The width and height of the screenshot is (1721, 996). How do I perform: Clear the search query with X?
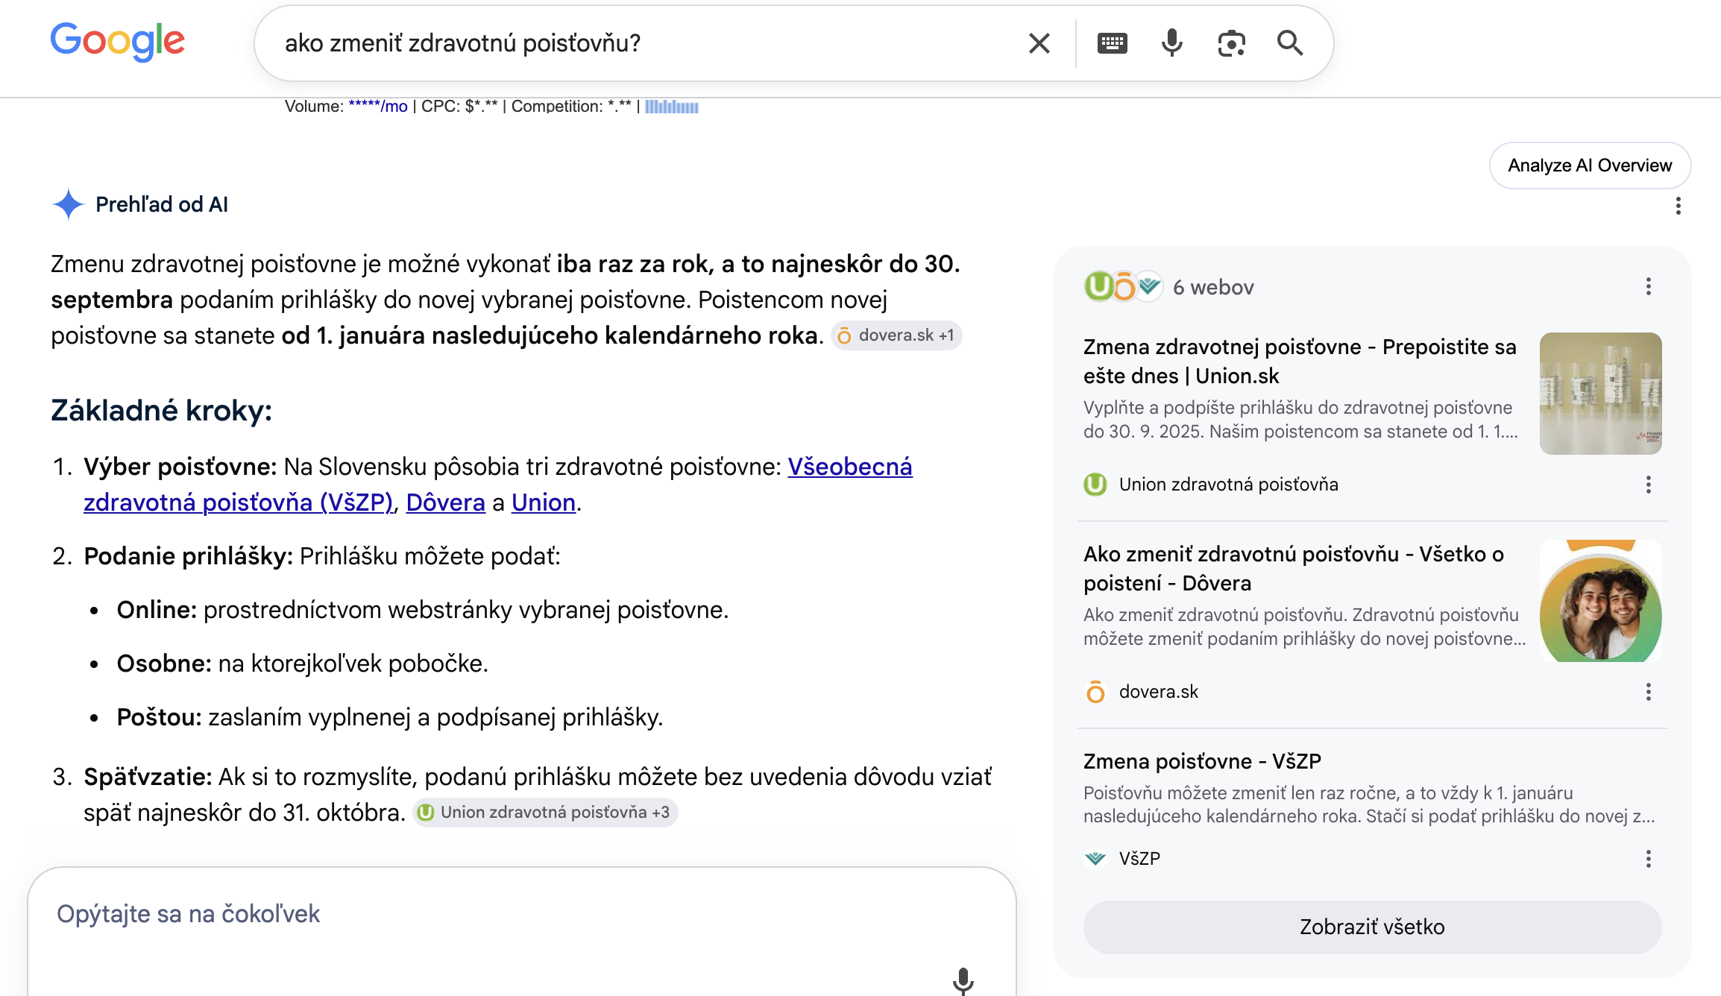tap(1039, 43)
